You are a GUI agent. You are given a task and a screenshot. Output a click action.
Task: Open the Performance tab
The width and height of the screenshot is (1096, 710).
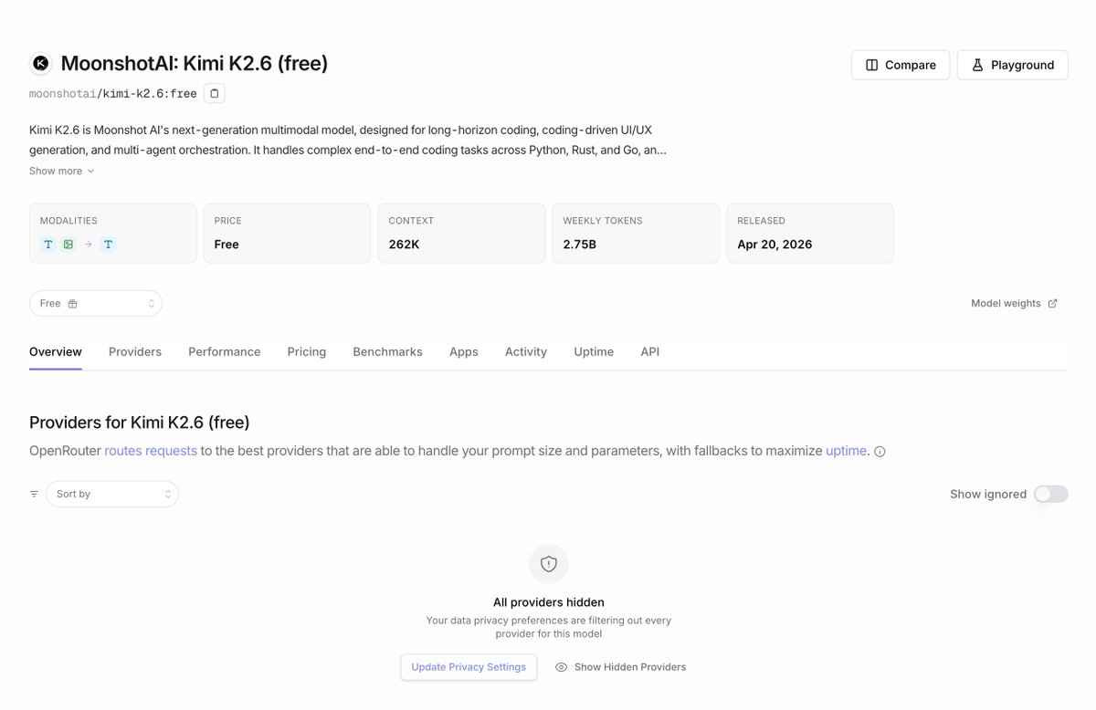click(225, 351)
